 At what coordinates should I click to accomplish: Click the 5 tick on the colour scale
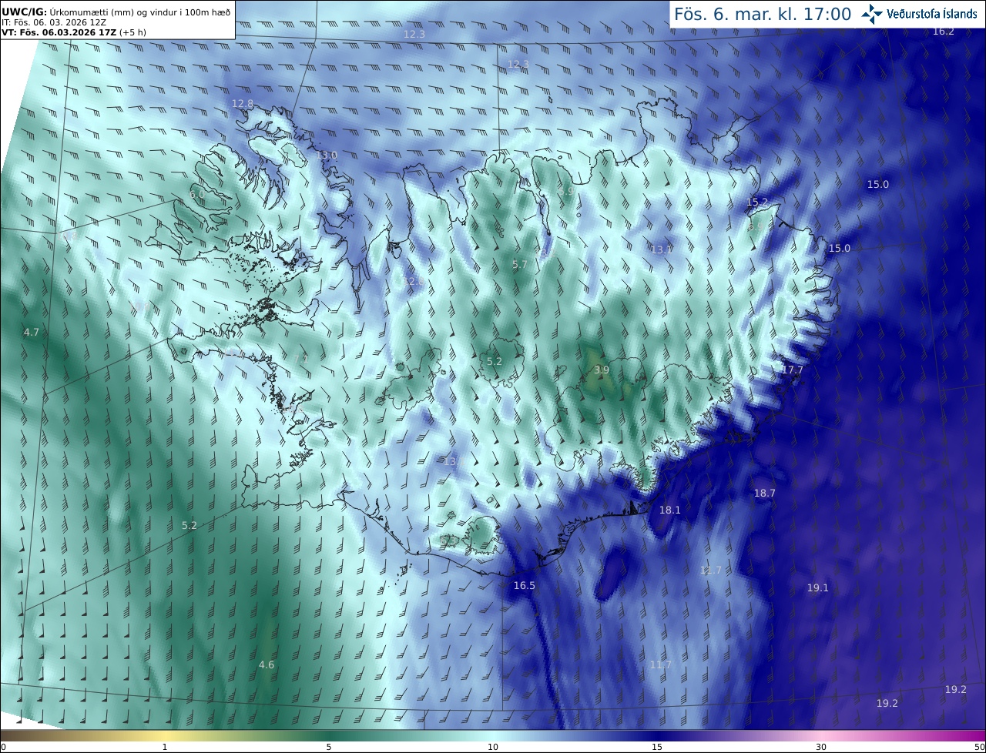coord(329,747)
